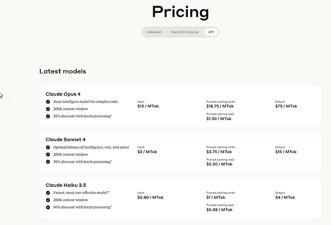331x225 pixels.
Task: Click Haiku 3.5 '50% discount with batch processing' text
Action: [82, 207]
